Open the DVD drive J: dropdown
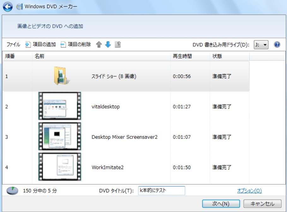The width and height of the screenshot is (287, 212). [x=261, y=44]
